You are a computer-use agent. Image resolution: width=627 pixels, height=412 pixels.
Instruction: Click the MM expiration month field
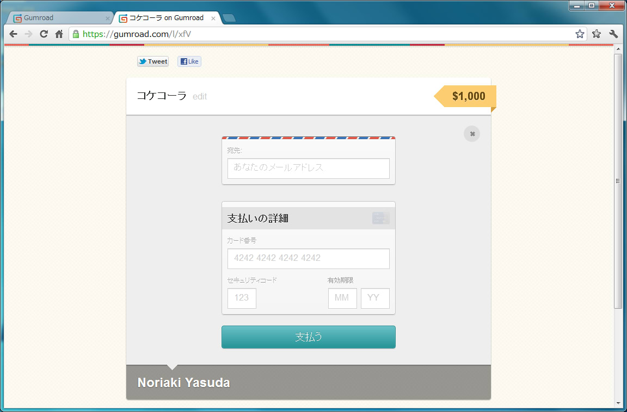(x=342, y=298)
